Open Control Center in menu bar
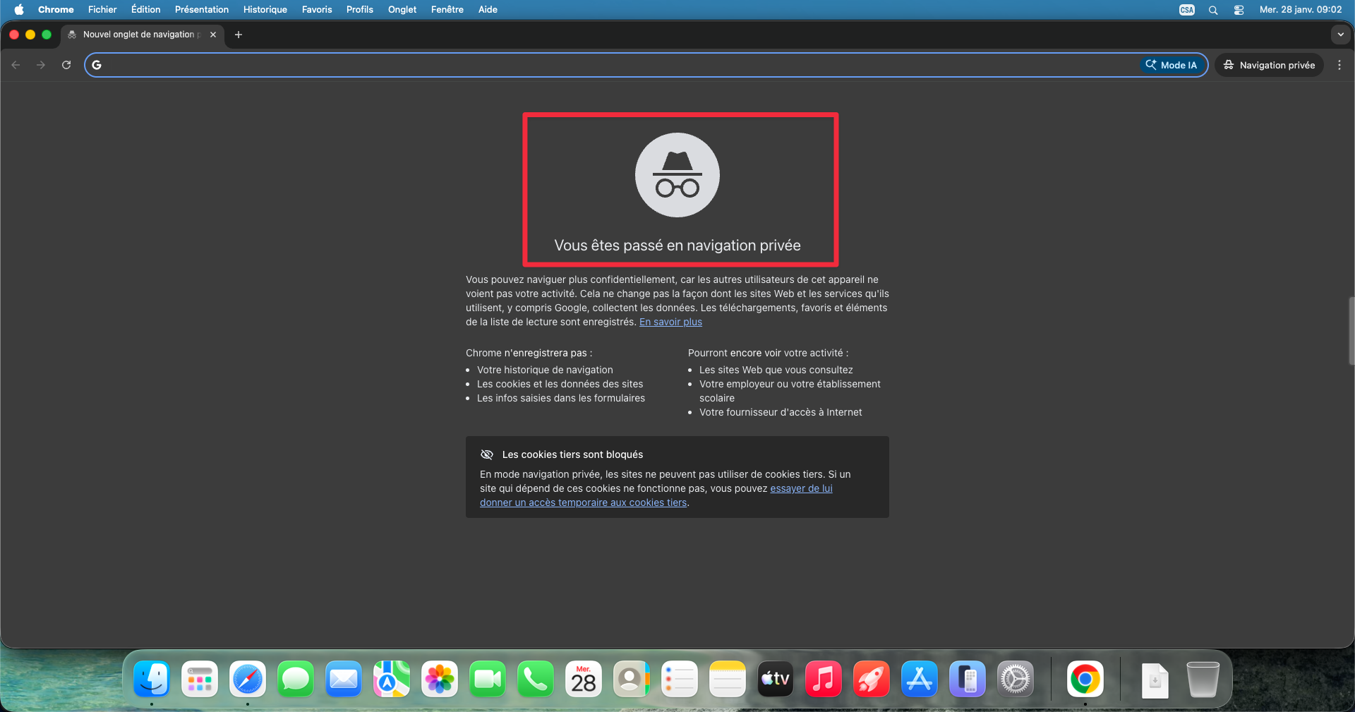Image resolution: width=1355 pixels, height=712 pixels. click(x=1239, y=10)
